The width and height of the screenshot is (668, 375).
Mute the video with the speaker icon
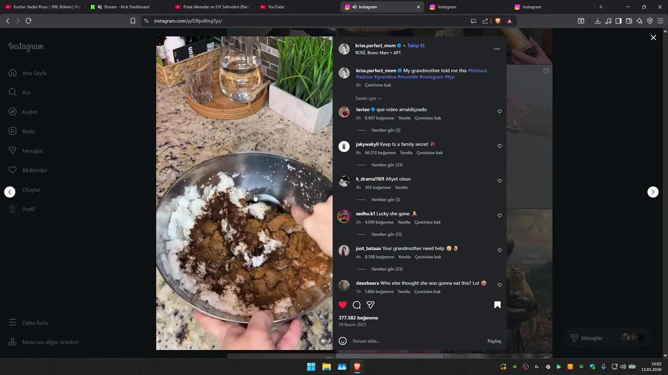pos(324,341)
